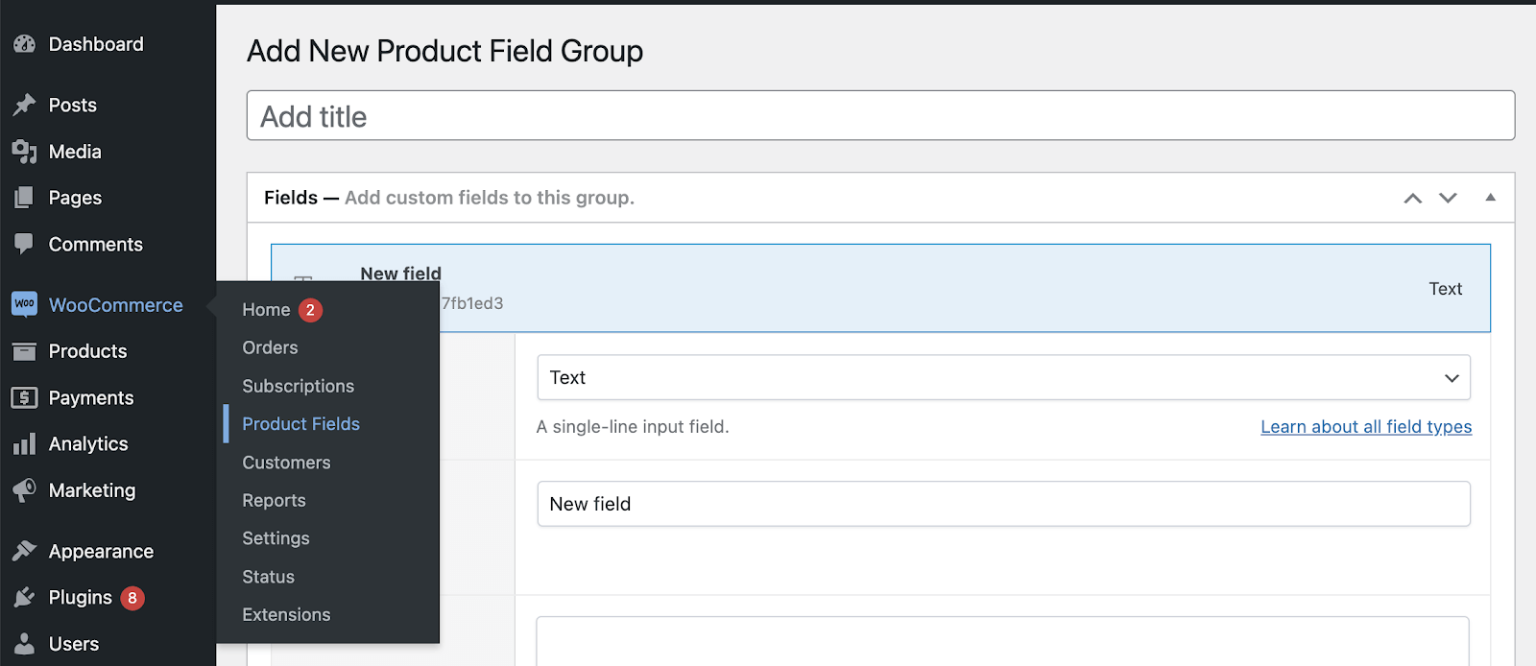Click the WooCommerce logo icon
1536x666 pixels.
24,304
